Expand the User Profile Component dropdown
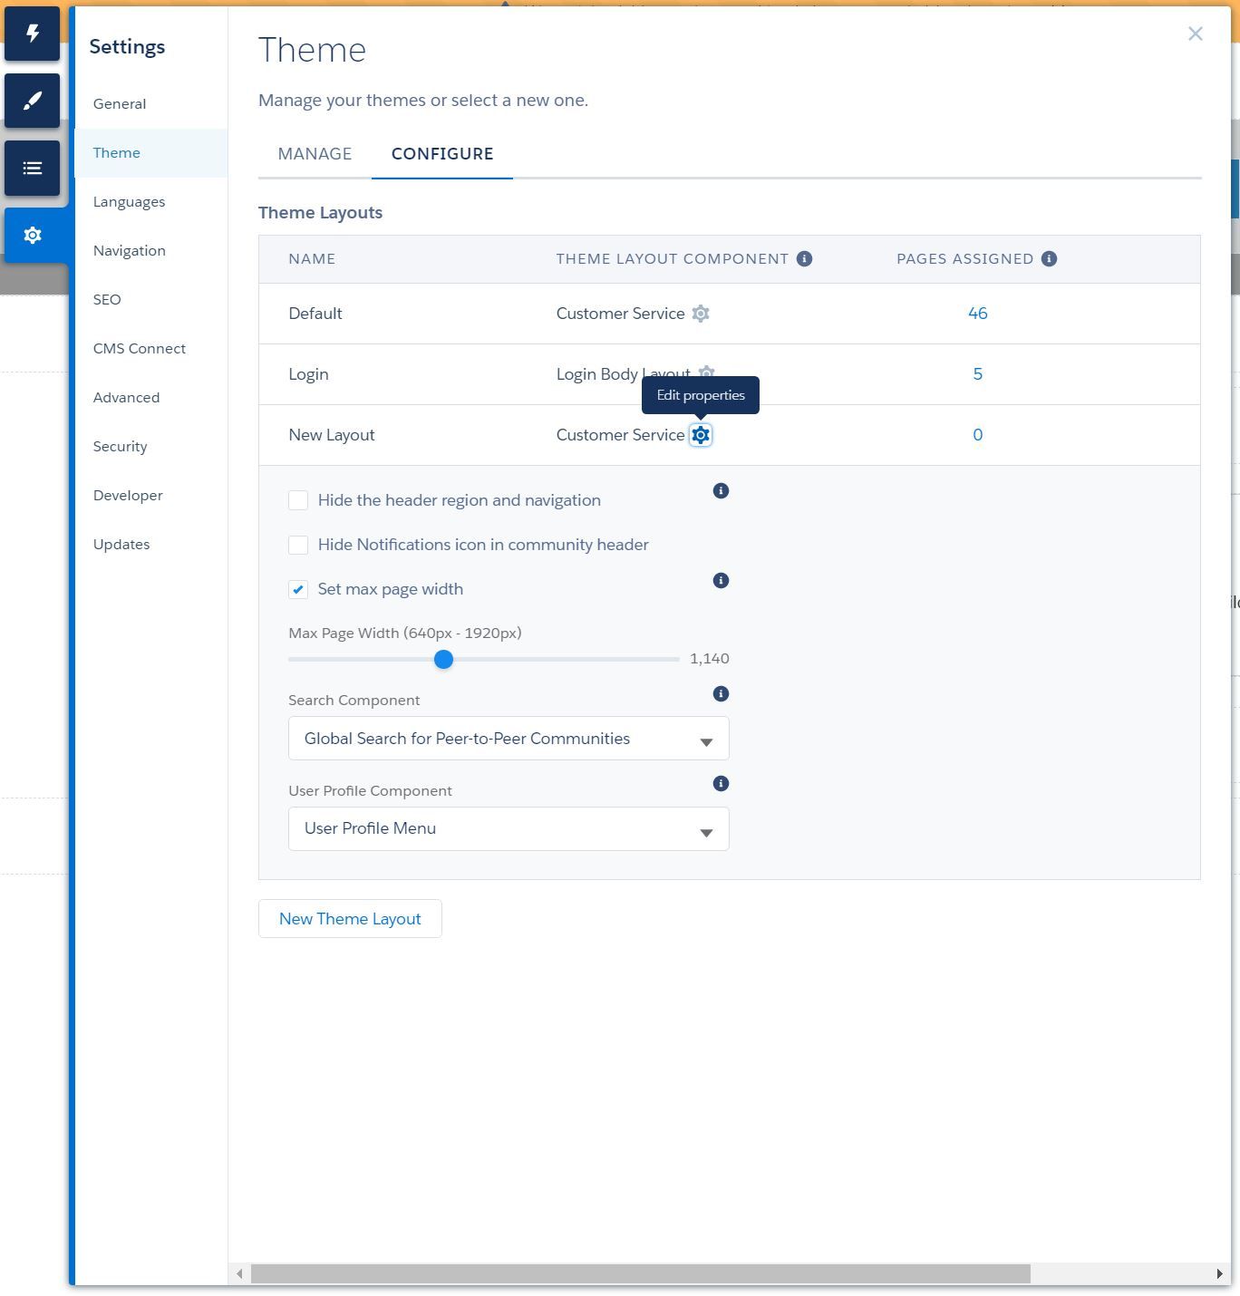1240x1296 pixels. (509, 829)
